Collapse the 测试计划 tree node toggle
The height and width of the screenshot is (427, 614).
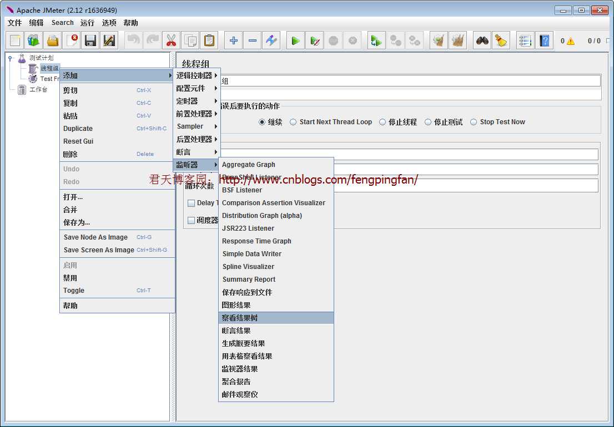(x=10, y=58)
